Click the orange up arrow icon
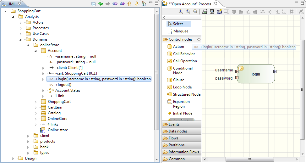The height and width of the screenshot is (163, 306). click(x=129, y=4)
